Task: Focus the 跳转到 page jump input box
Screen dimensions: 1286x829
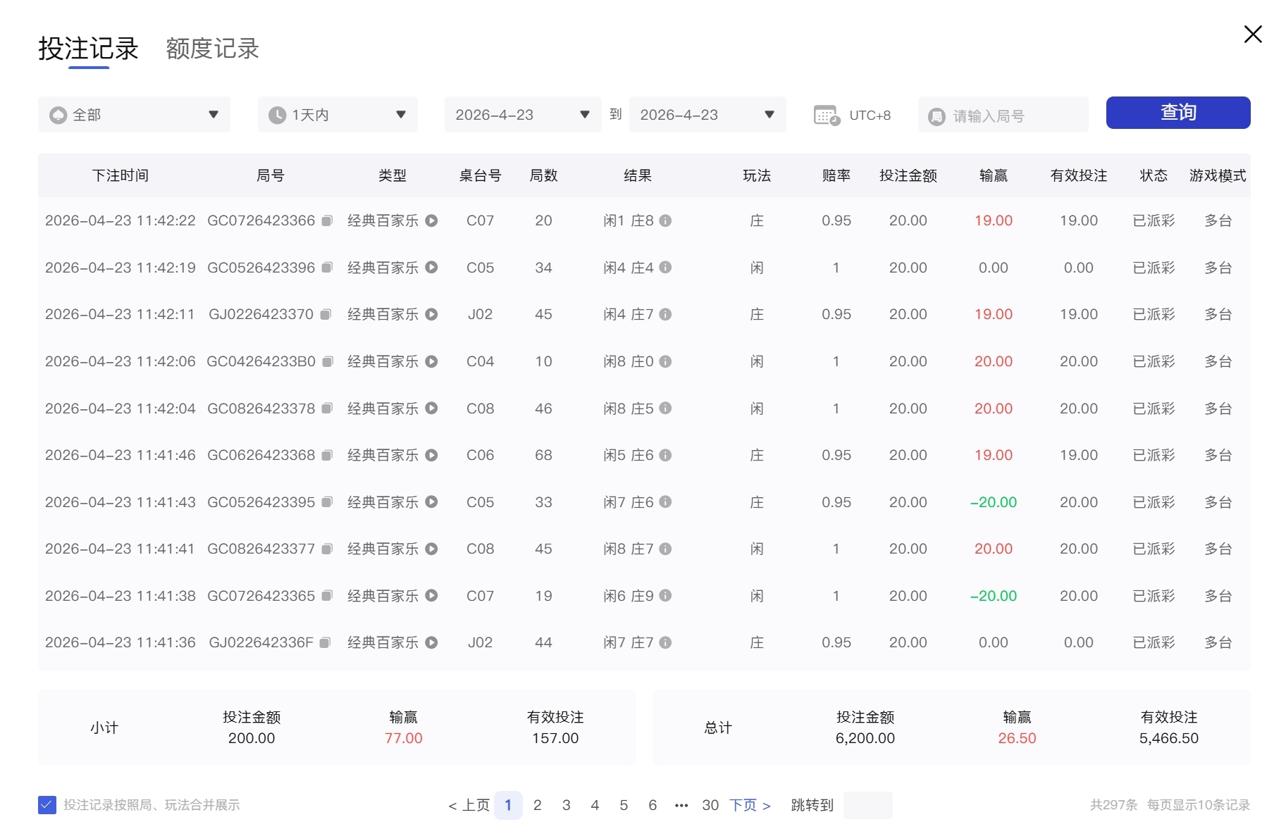Action: [867, 805]
